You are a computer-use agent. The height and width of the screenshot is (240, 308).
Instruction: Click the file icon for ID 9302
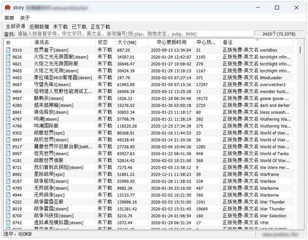click(8, 133)
